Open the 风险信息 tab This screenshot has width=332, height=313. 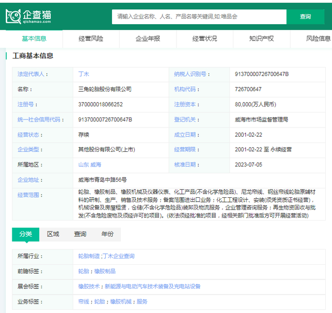point(318,38)
